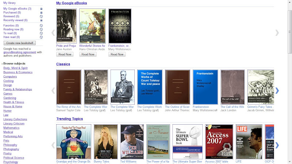This screenshot has height=164, width=292.
Task: Open To read (0) shelf
Action: click(x=10, y=33)
